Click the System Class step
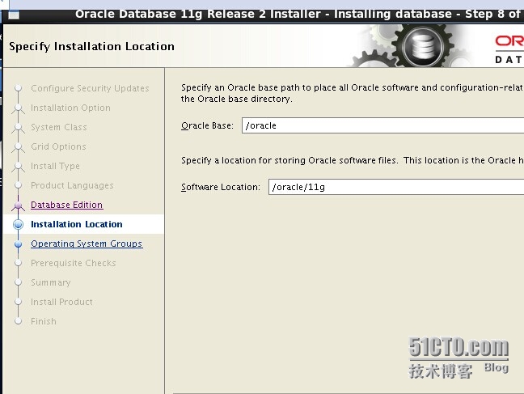The width and height of the screenshot is (524, 394). [59, 127]
